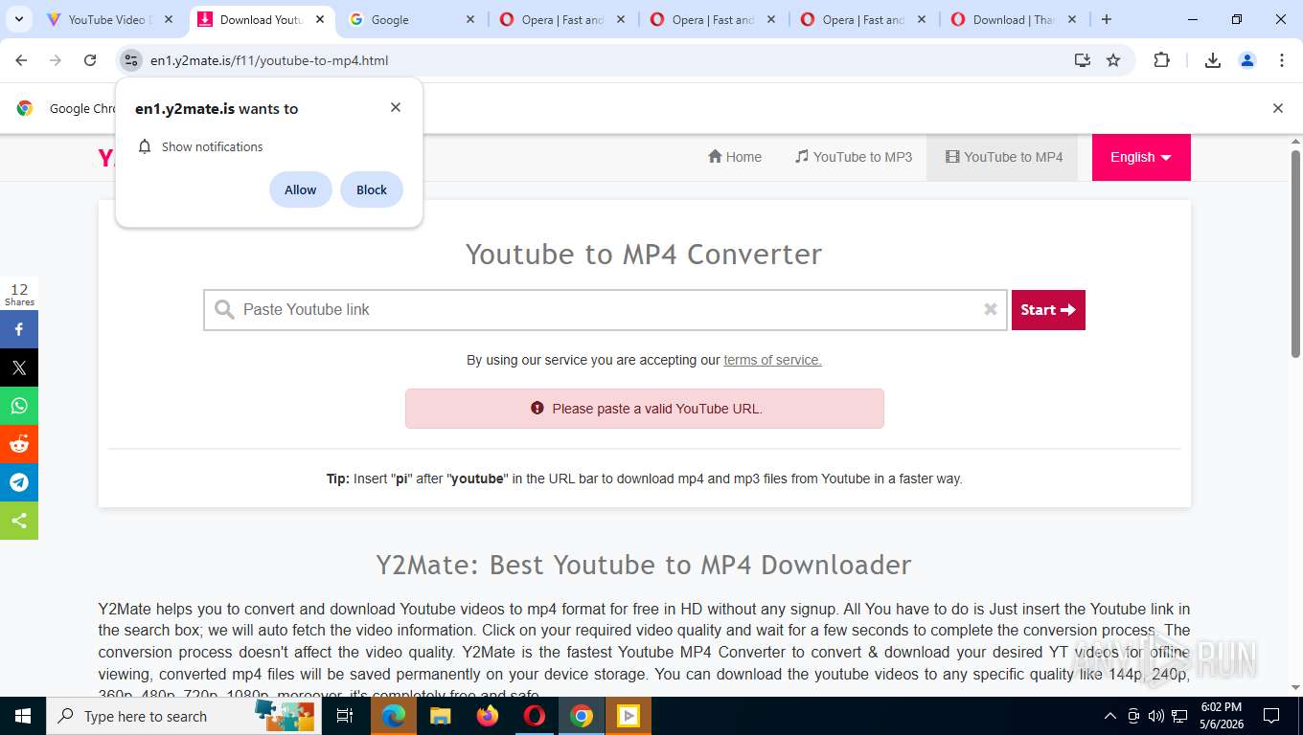Viewport: 1303px width, 735px height.
Task: Reload the current page
Action: pos(90,60)
